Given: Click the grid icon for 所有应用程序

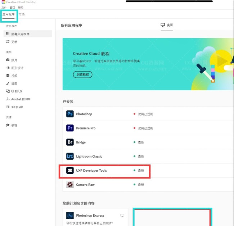Looking at the screenshot, I should click(8, 34).
